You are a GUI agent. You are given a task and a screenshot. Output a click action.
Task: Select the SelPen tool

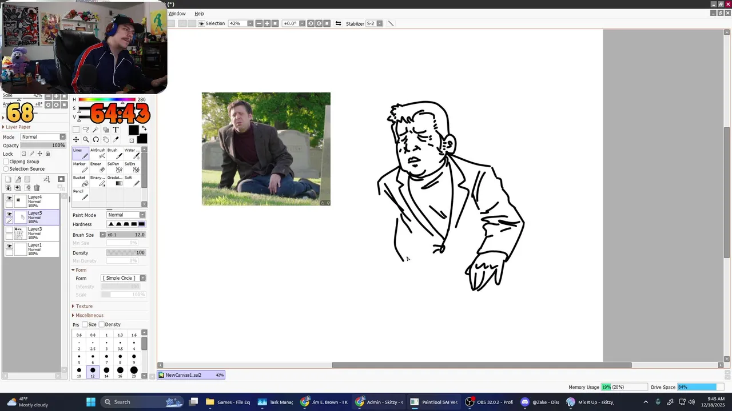pyautogui.click(x=115, y=167)
